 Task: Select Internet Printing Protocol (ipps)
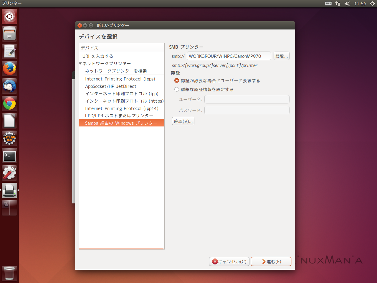click(122, 79)
